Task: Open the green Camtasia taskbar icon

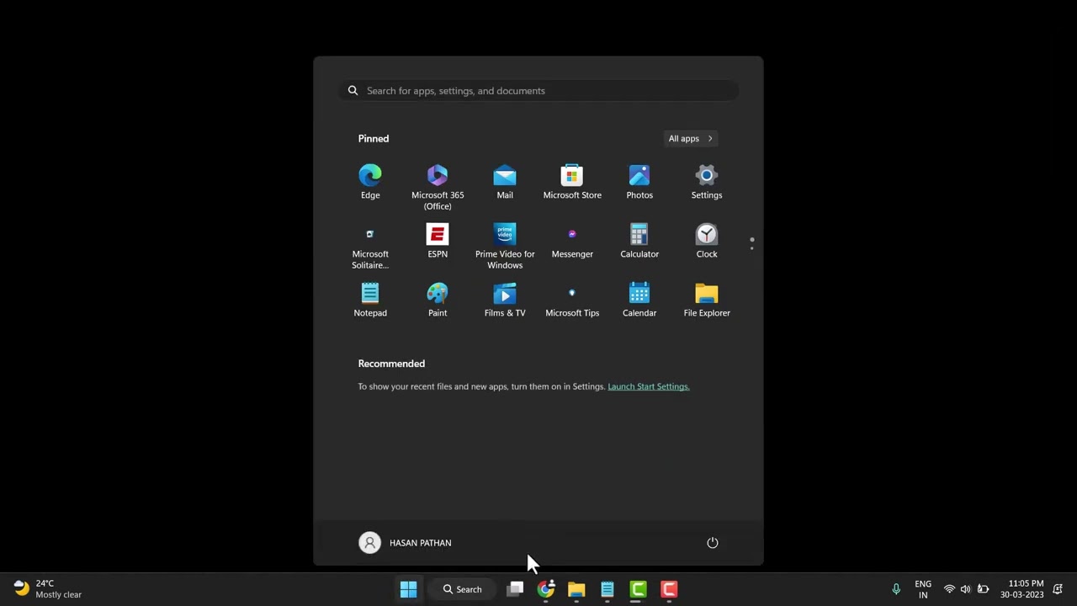Action: pos(638,589)
